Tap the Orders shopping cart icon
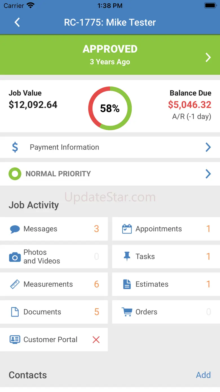 point(127,312)
